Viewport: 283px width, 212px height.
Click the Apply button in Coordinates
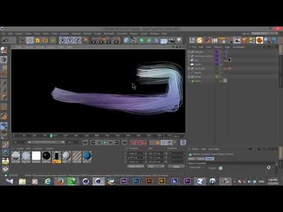coord(176,166)
